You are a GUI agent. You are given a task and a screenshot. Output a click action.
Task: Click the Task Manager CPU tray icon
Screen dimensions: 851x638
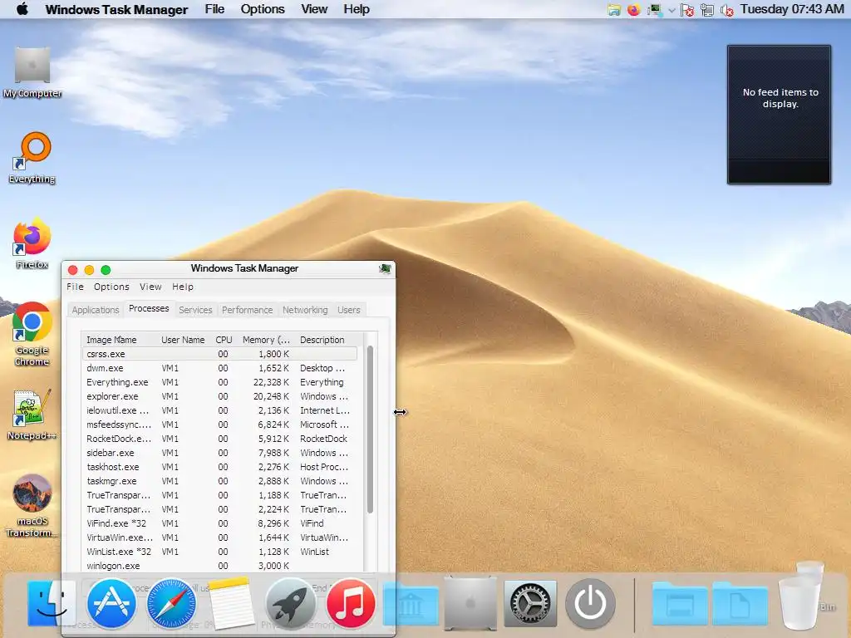point(655,10)
